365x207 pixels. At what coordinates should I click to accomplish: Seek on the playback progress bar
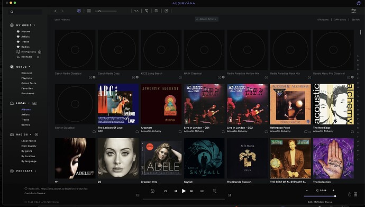[184, 199]
